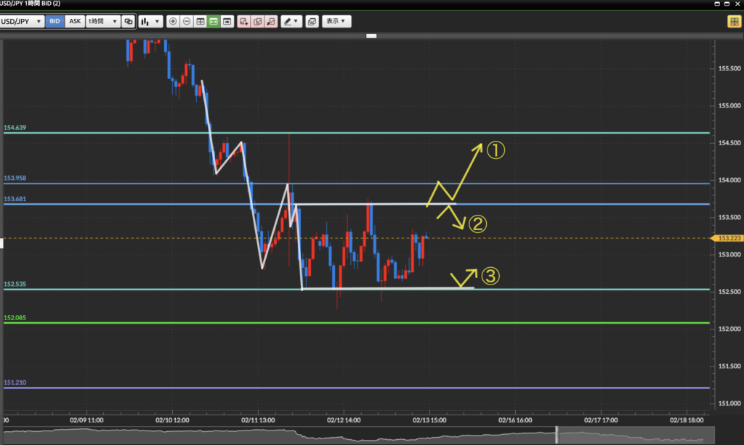Toggle the green fit-width button
The height and width of the screenshot is (445, 744).
[214, 22]
